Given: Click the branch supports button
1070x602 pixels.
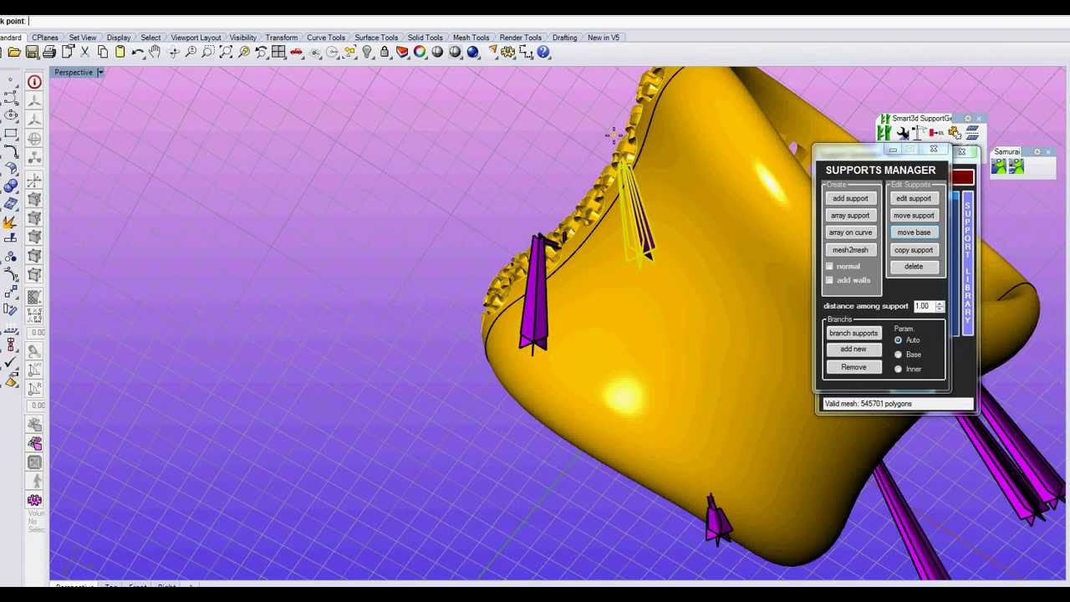Looking at the screenshot, I should pyautogui.click(x=853, y=334).
